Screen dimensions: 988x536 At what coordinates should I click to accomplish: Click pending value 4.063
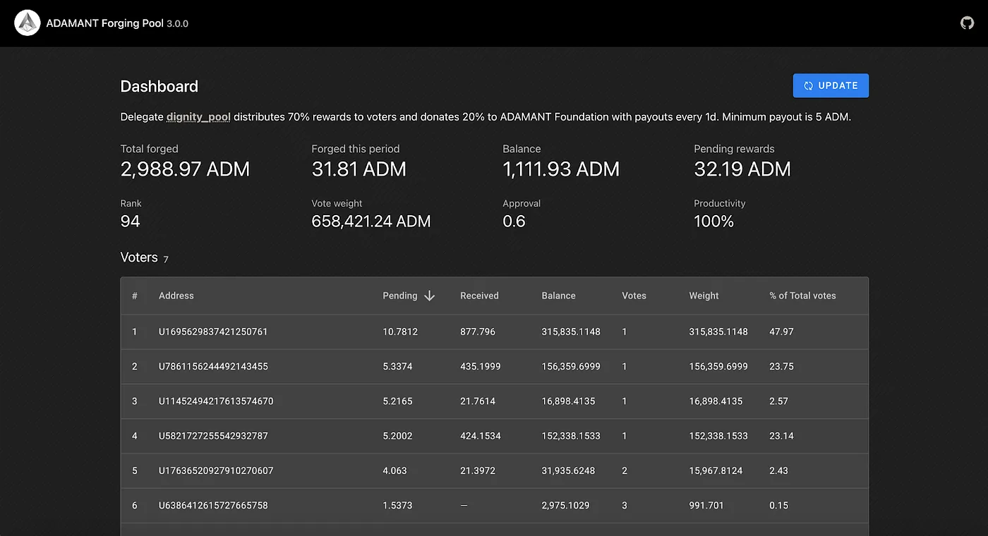click(394, 470)
